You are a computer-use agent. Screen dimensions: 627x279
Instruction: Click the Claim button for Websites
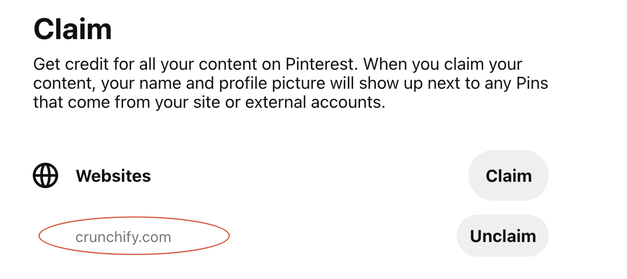pos(508,175)
